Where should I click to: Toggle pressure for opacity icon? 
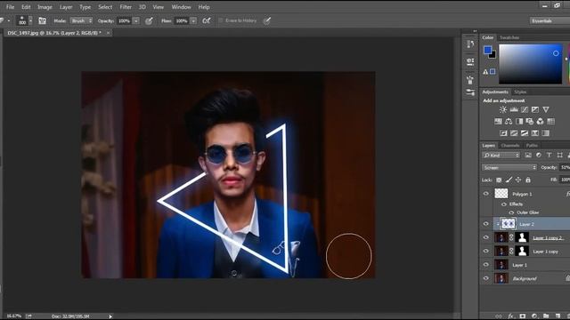pyautogui.click(x=149, y=21)
